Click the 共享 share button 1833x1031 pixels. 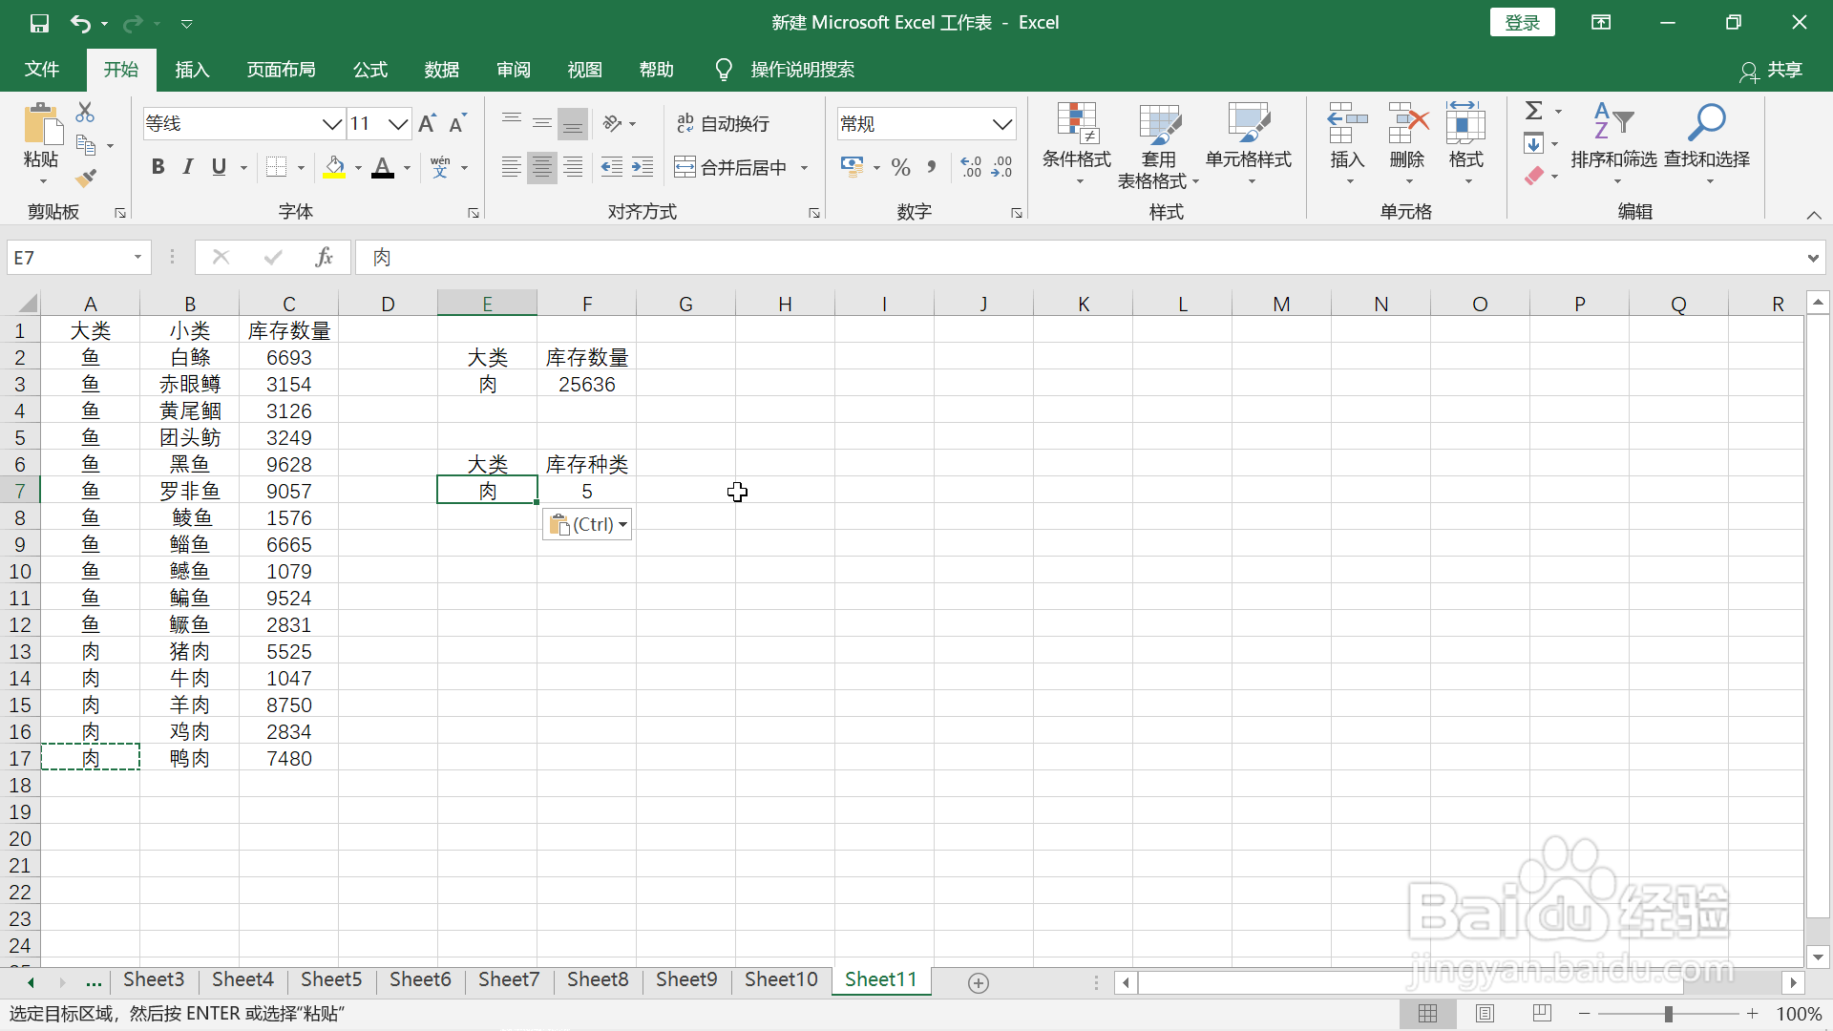click(x=1772, y=70)
